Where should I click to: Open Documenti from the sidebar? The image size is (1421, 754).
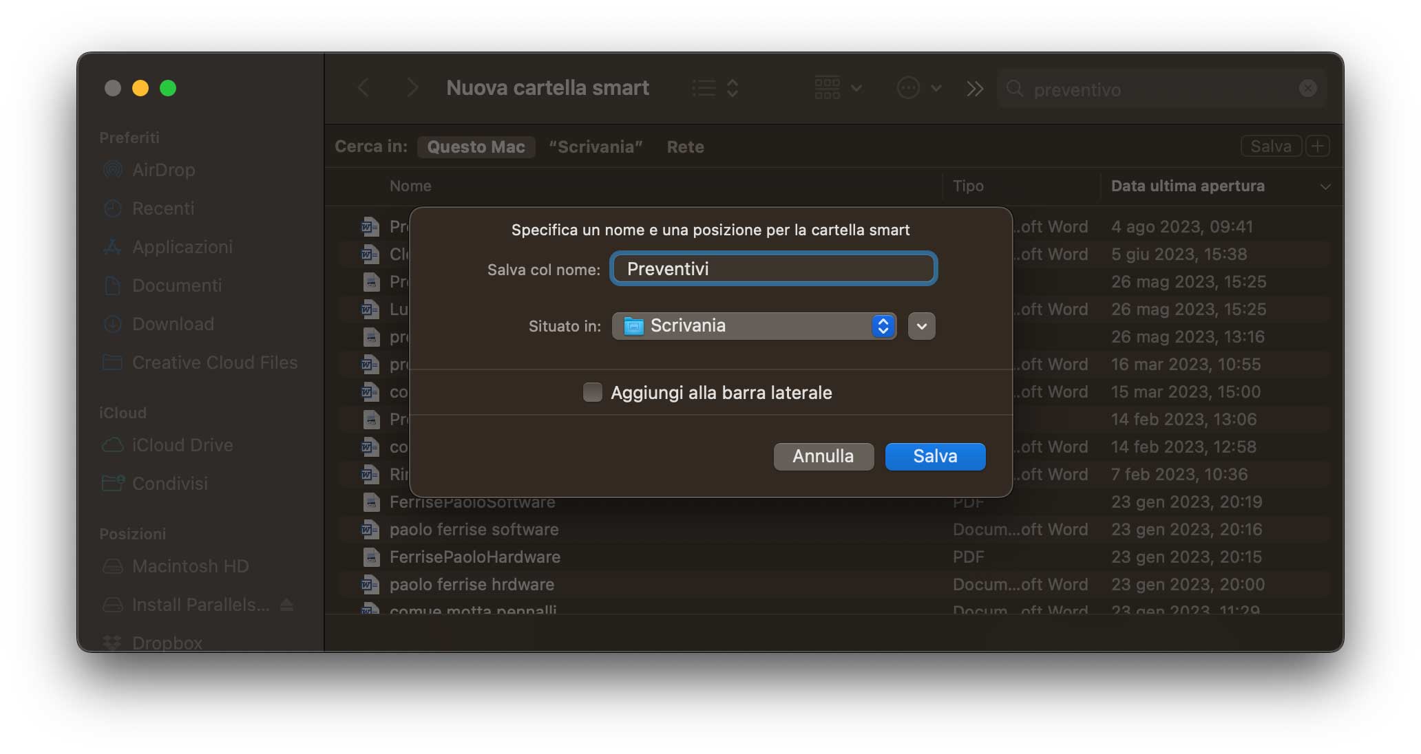[177, 286]
